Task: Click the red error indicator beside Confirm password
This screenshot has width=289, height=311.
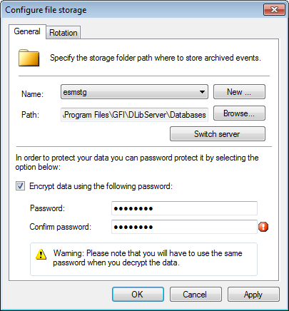Action: pyautogui.click(x=263, y=227)
